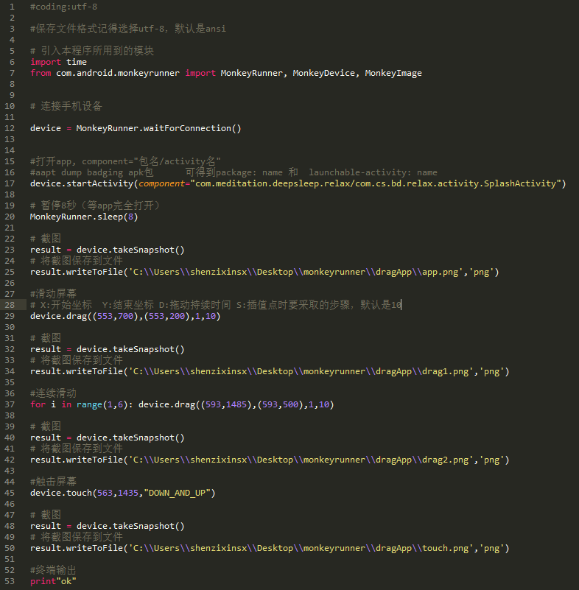Image resolution: width=579 pixels, height=590 pixels.
Task: Click 'MonkeyRunner.waitForConnection()' call
Action: (158, 128)
